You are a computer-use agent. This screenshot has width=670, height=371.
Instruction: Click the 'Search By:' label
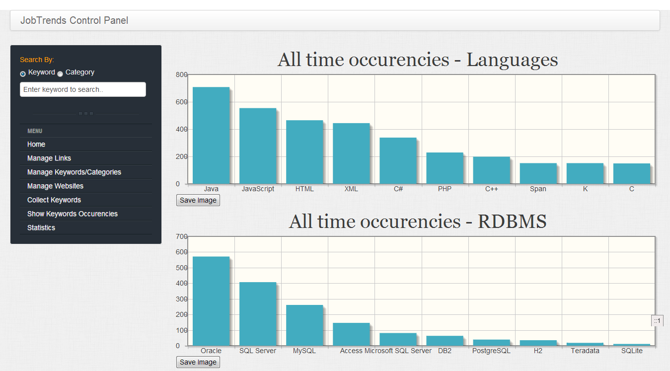(x=37, y=60)
